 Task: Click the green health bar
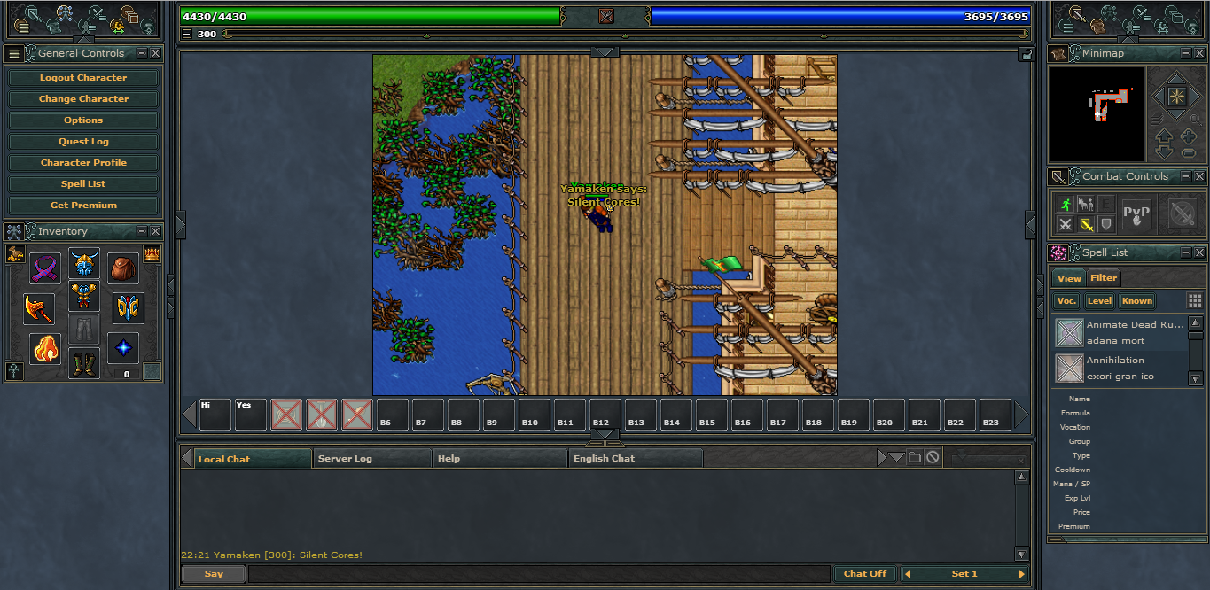tap(371, 16)
